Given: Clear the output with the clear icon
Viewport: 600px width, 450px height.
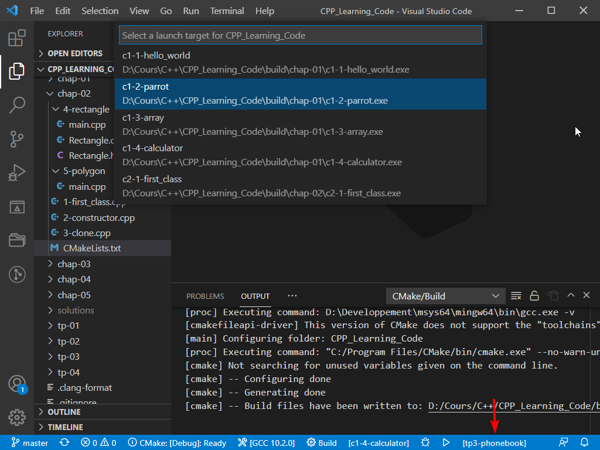Looking at the screenshot, I should pyautogui.click(x=516, y=296).
